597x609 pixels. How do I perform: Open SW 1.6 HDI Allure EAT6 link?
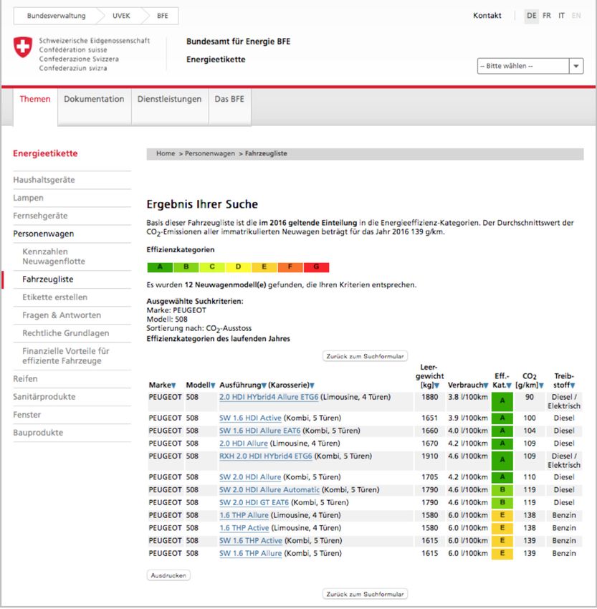click(x=260, y=431)
